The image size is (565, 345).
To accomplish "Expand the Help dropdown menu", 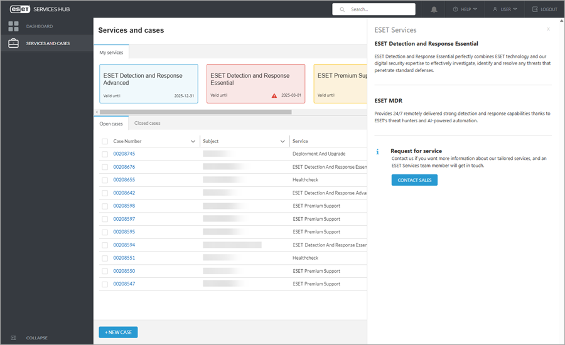I will (465, 9).
